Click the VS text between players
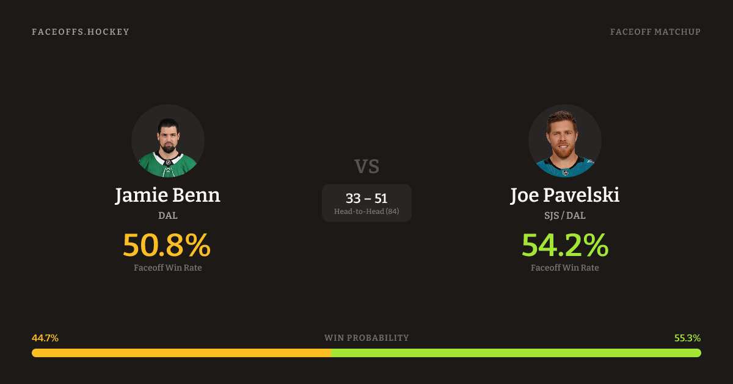The width and height of the screenshot is (733, 384). pos(366,166)
